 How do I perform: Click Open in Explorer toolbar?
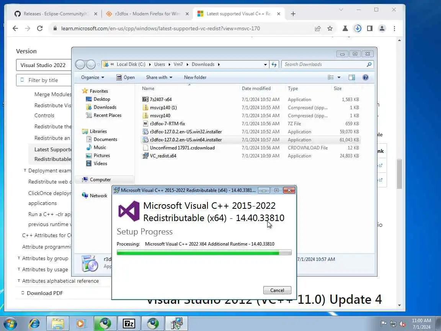(126, 77)
